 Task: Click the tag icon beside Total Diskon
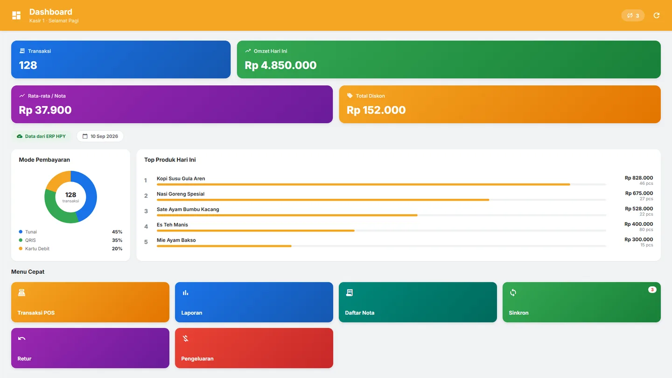click(350, 96)
